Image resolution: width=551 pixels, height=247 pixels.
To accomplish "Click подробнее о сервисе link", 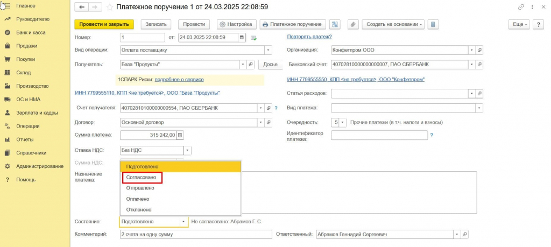I will (x=179, y=80).
